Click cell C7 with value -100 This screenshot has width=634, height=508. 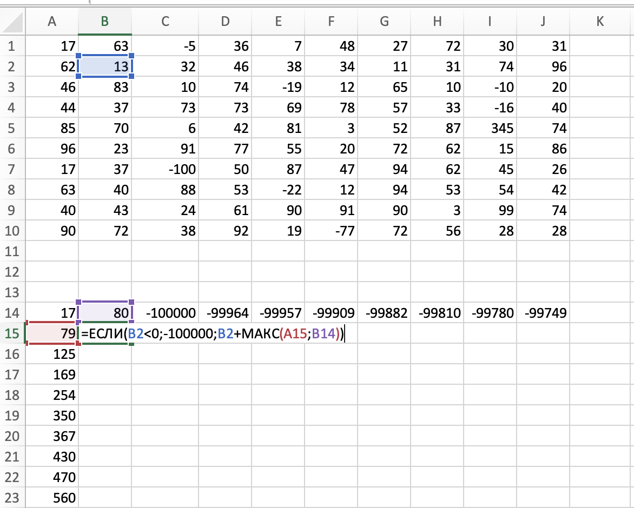(x=165, y=170)
